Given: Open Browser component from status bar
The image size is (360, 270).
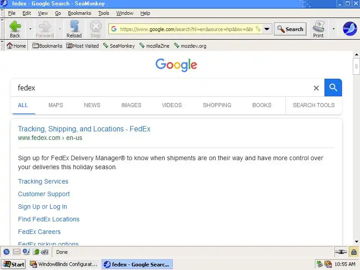Looking at the screenshot, I should click(6, 252).
